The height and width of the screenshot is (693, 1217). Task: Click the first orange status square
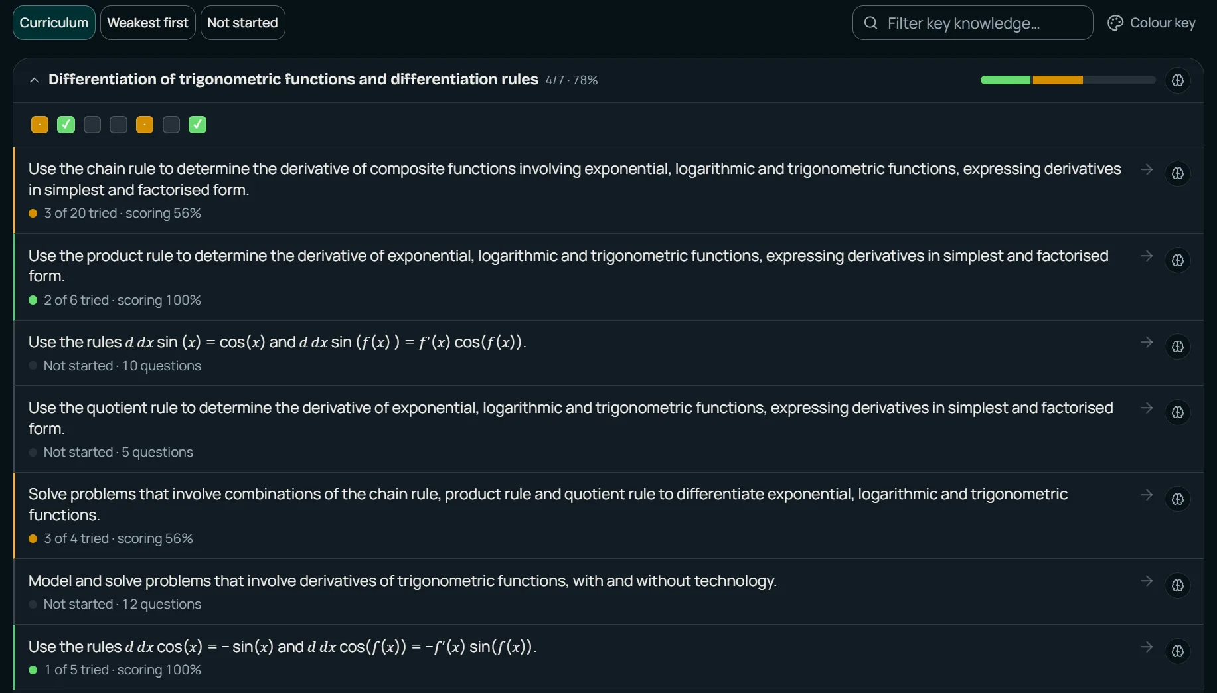tap(40, 125)
